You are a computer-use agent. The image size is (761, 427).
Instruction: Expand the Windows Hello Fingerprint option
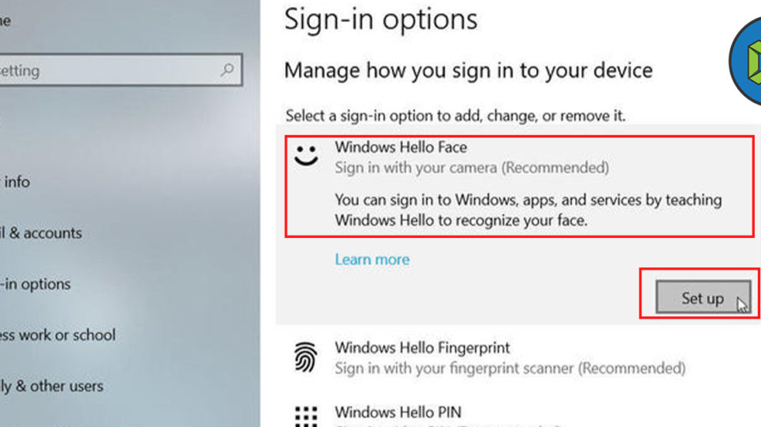pyautogui.click(x=422, y=348)
